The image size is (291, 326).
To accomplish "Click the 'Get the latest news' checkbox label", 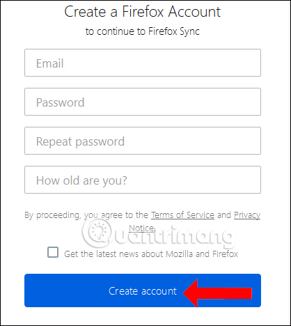I will pos(151,254).
